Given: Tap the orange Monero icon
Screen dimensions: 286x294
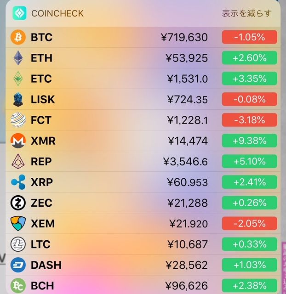Looking at the screenshot, I should (18, 141).
